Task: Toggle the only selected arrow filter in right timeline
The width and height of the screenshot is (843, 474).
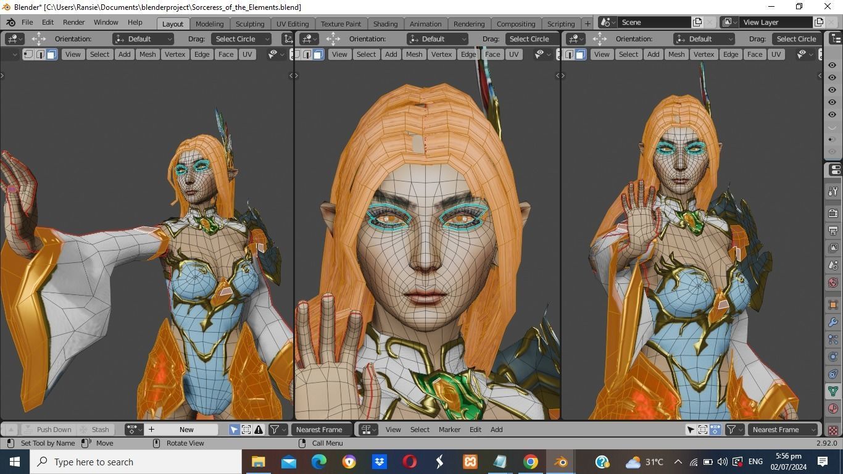Action: (x=691, y=430)
